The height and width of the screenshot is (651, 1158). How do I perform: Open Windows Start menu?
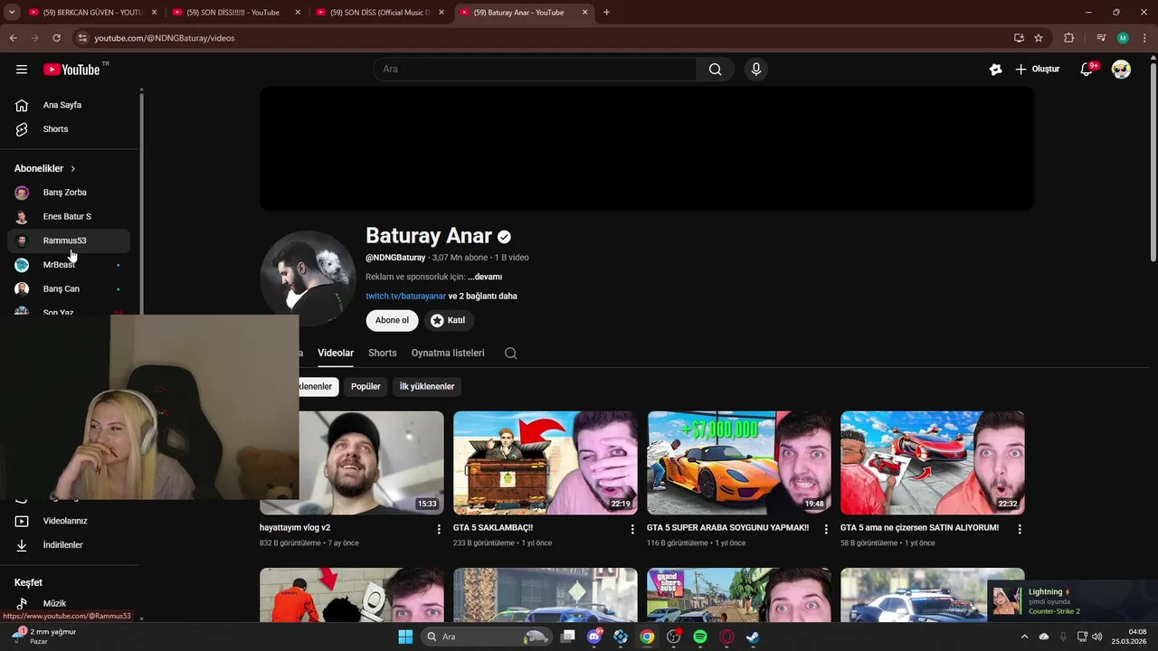405,637
